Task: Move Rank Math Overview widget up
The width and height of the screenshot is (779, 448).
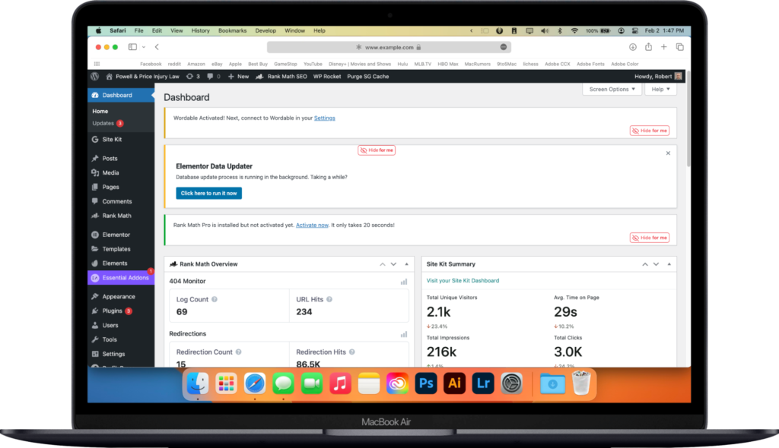Action: point(383,264)
